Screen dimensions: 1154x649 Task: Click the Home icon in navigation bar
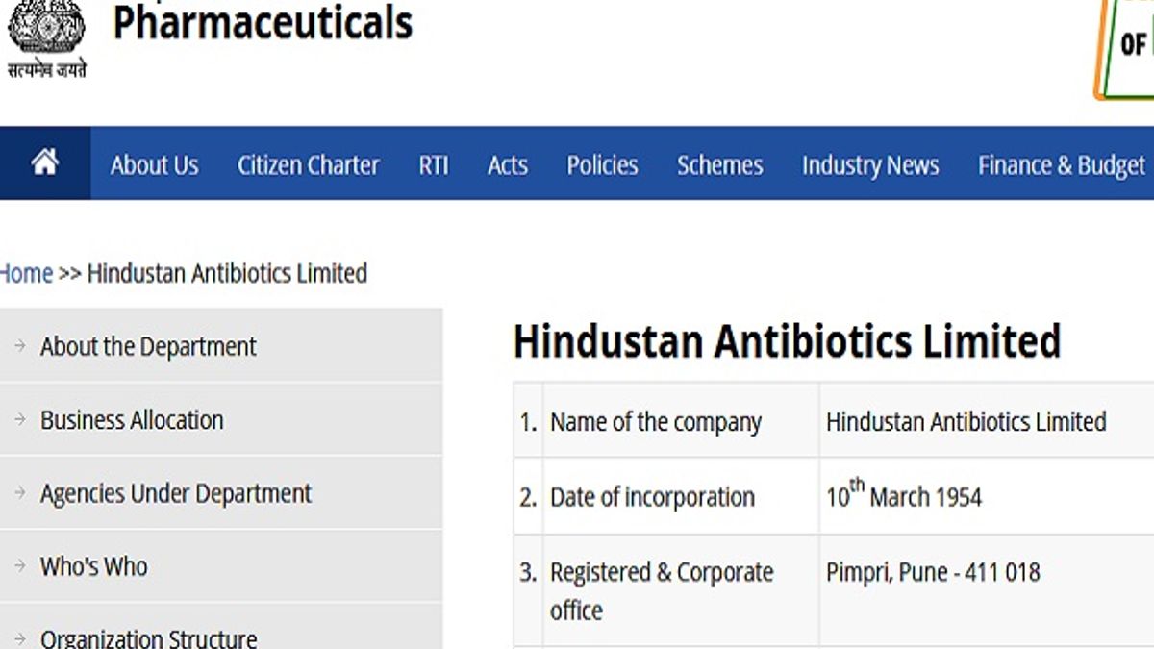[45, 163]
